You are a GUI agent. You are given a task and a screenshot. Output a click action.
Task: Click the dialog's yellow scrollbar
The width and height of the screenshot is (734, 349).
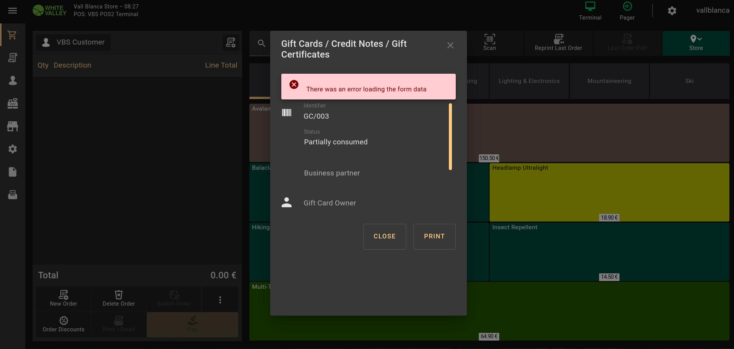pyautogui.click(x=450, y=137)
